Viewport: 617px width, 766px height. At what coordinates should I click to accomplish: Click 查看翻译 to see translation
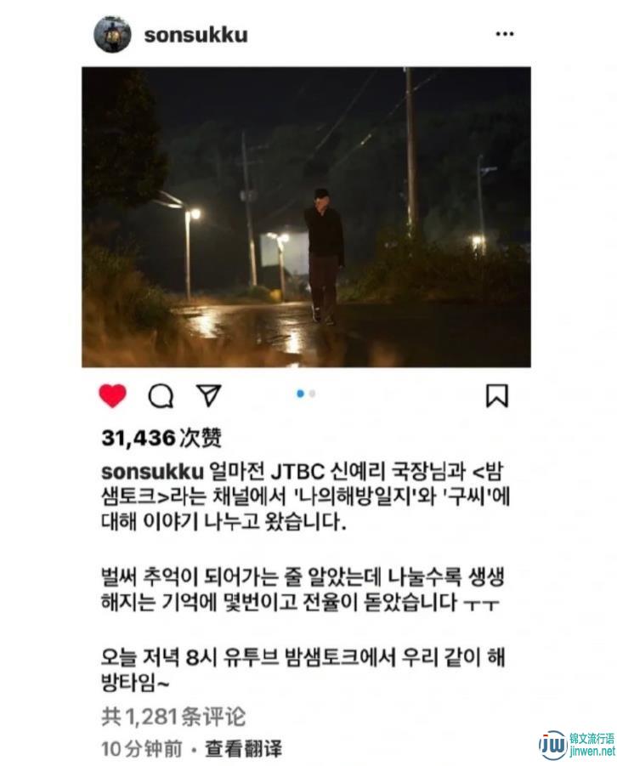pos(243,748)
